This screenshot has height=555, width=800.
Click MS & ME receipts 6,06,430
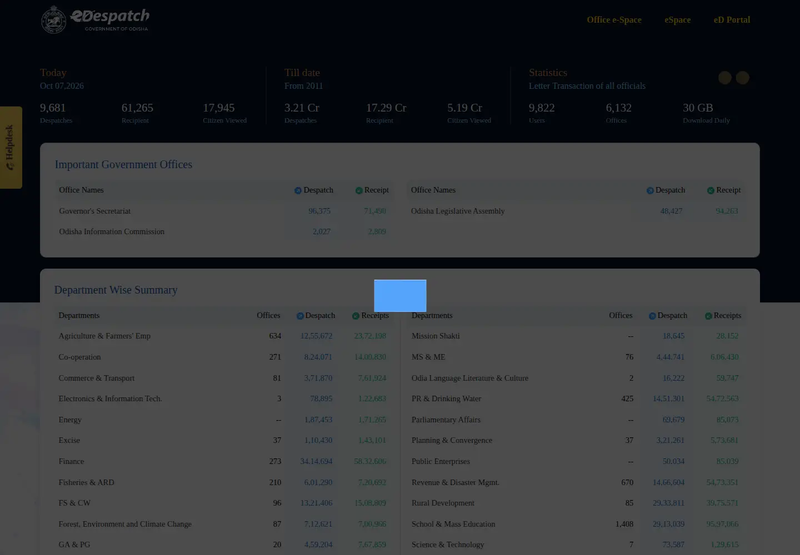tap(724, 357)
